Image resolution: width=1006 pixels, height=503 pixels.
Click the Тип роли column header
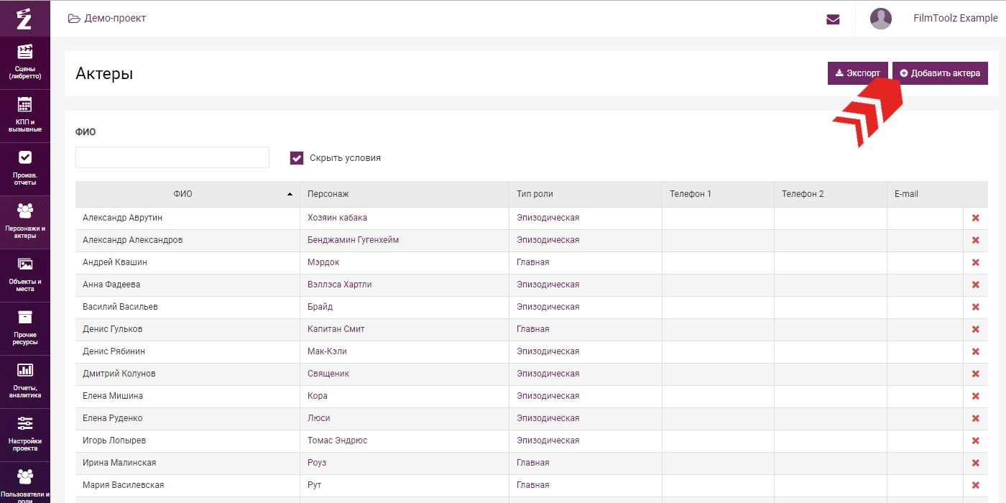point(586,194)
